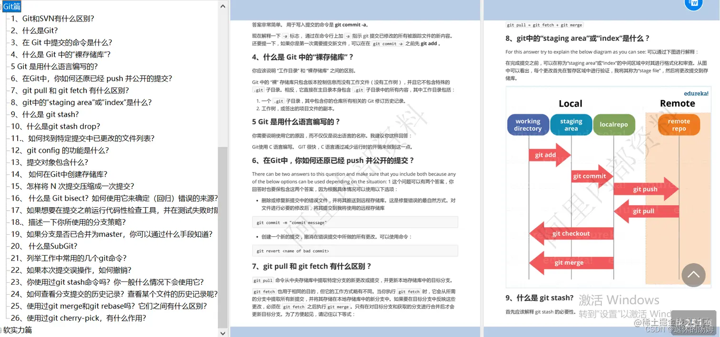Click right page heading 9、什么是 git stash?
Image resolution: width=720 pixels, height=337 pixels.
[x=540, y=298]
